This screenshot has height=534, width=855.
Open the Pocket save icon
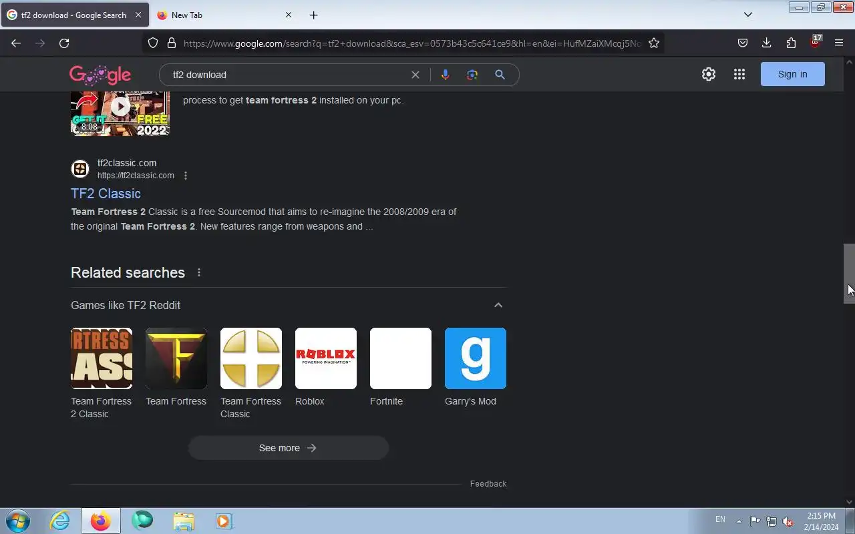point(743,43)
